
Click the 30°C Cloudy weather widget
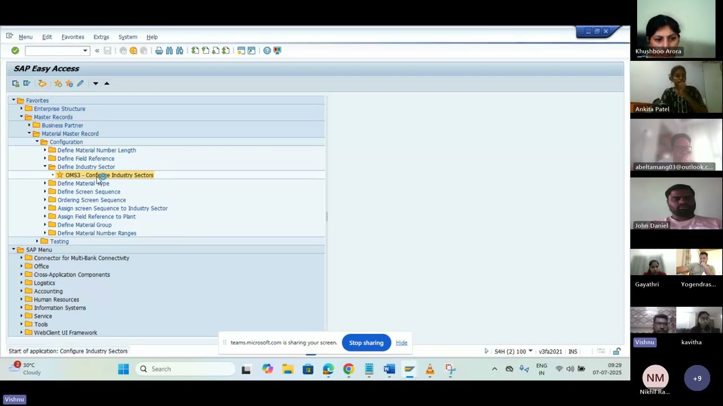[x=25, y=369]
